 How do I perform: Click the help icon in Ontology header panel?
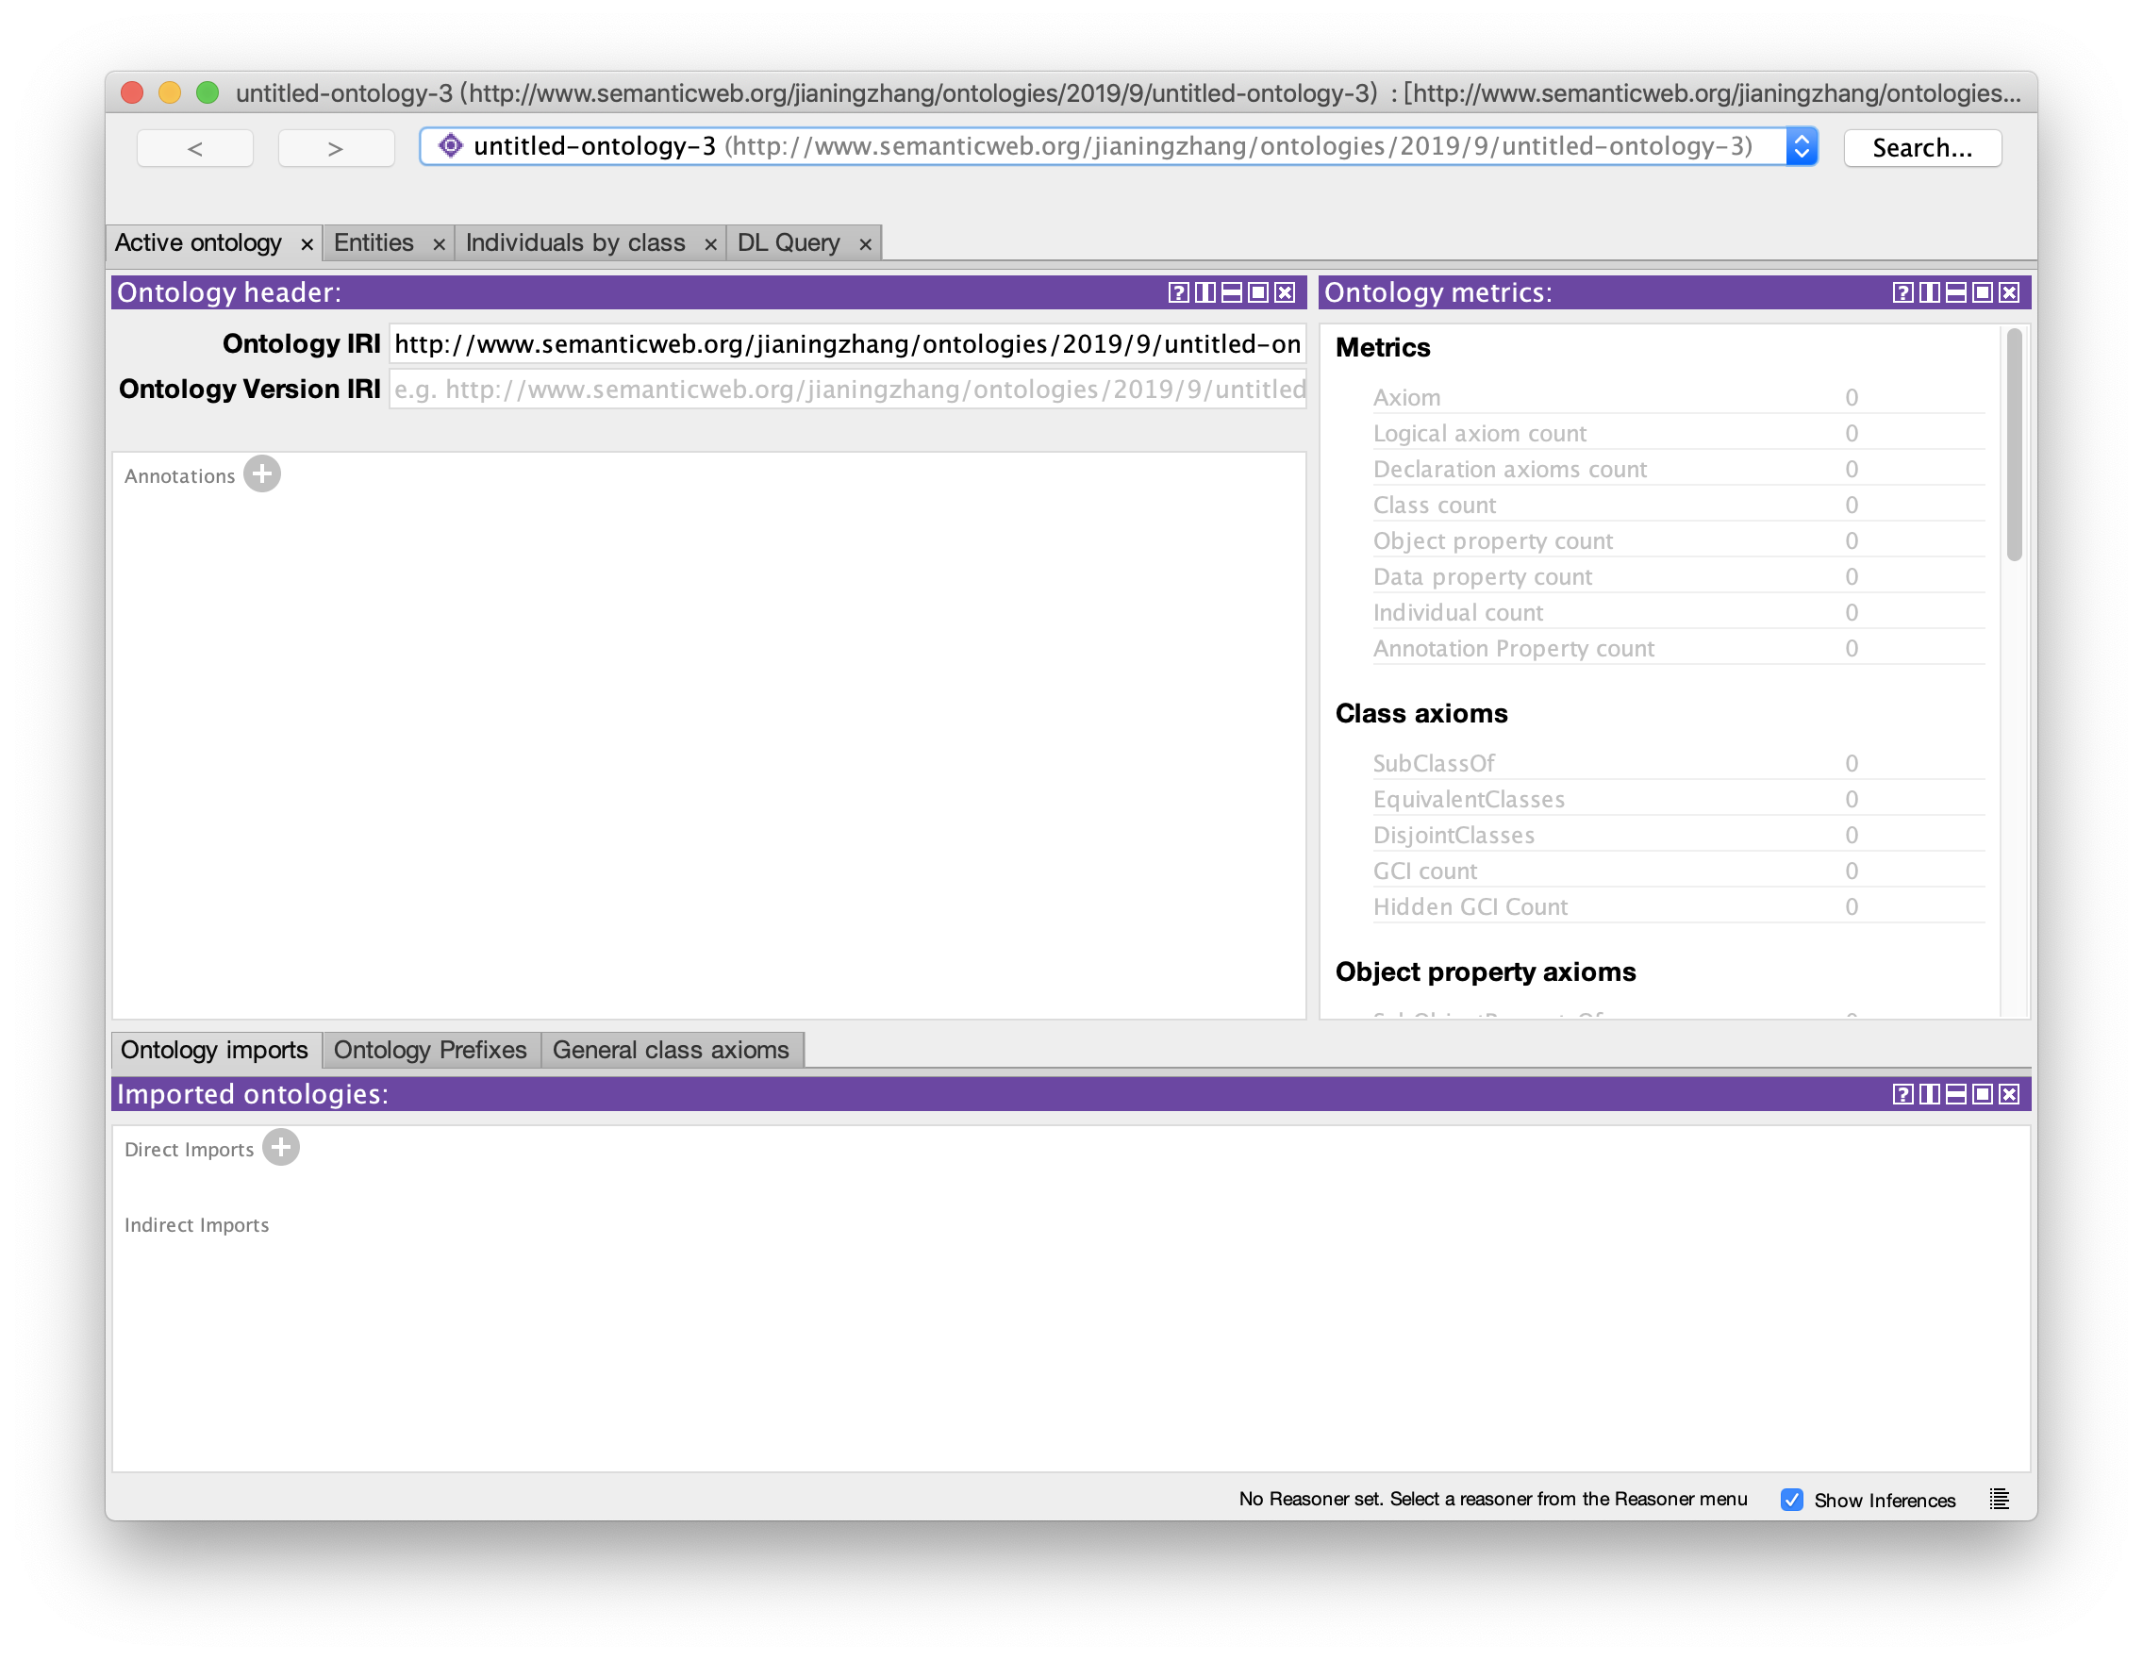1183,292
